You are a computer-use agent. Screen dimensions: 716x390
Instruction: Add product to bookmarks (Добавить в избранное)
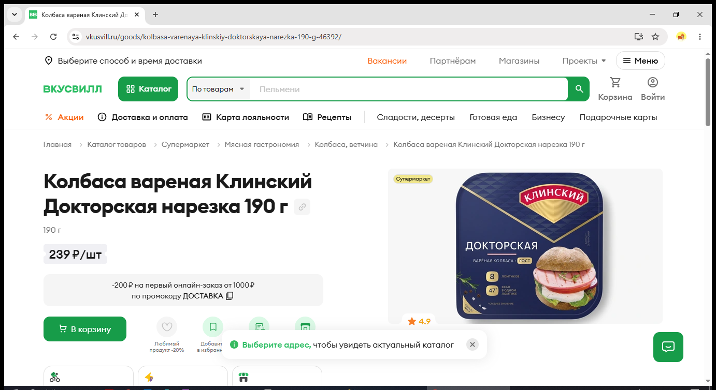click(213, 327)
